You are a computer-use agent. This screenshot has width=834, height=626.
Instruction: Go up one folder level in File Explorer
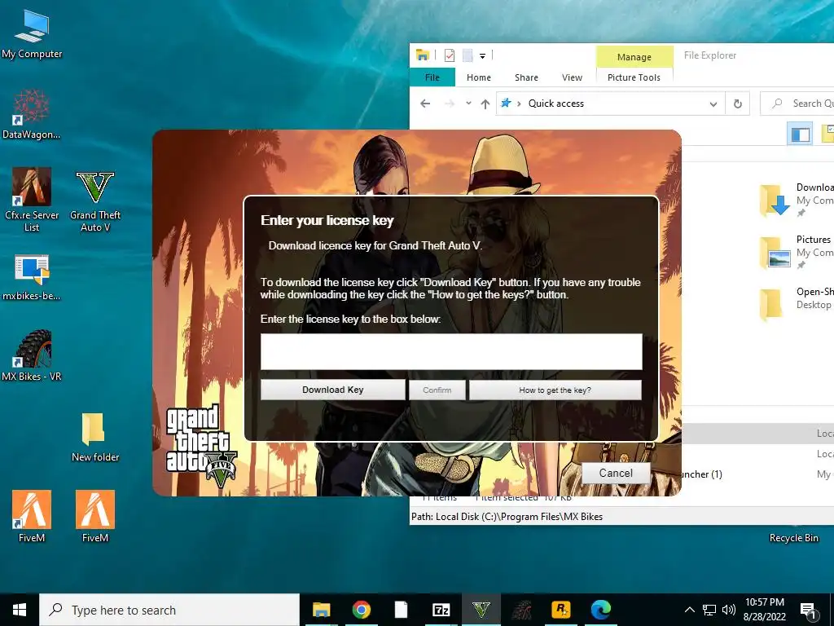[x=485, y=104]
